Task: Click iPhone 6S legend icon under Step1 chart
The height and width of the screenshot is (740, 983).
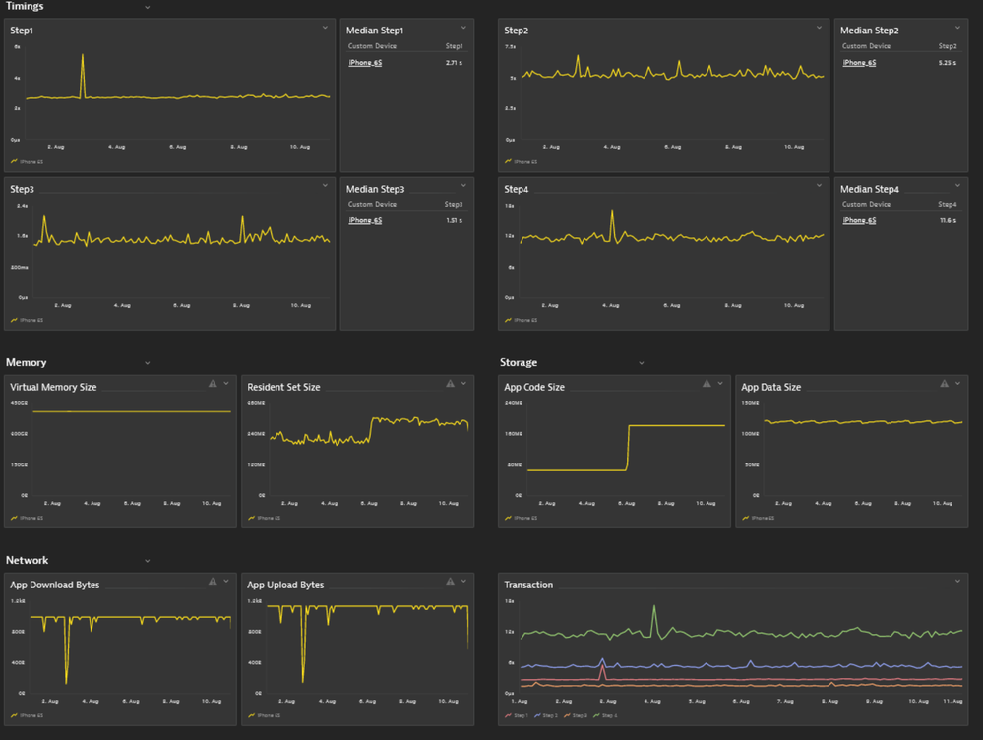Action: click(15, 162)
